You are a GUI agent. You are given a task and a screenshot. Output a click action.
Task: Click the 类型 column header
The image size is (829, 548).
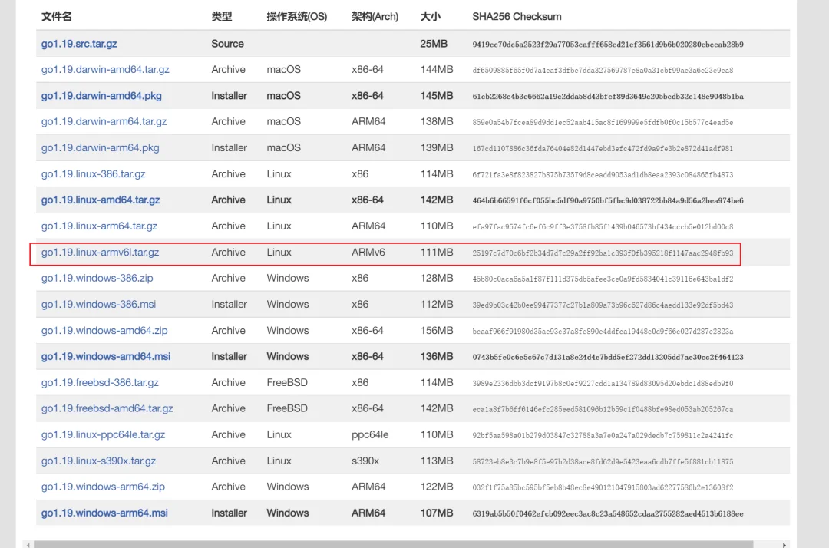(x=222, y=17)
